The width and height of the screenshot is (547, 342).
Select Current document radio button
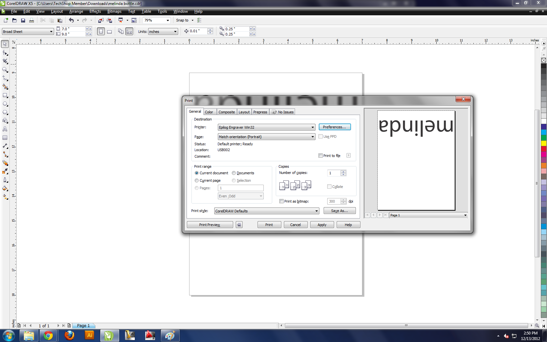pyautogui.click(x=197, y=173)
